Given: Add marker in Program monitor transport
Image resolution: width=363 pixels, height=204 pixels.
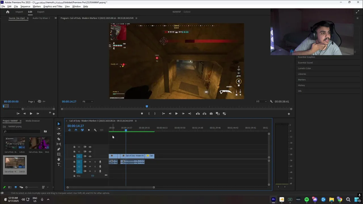Looking at the screenshot, I should pyautogui.click(x=142, y=114).
